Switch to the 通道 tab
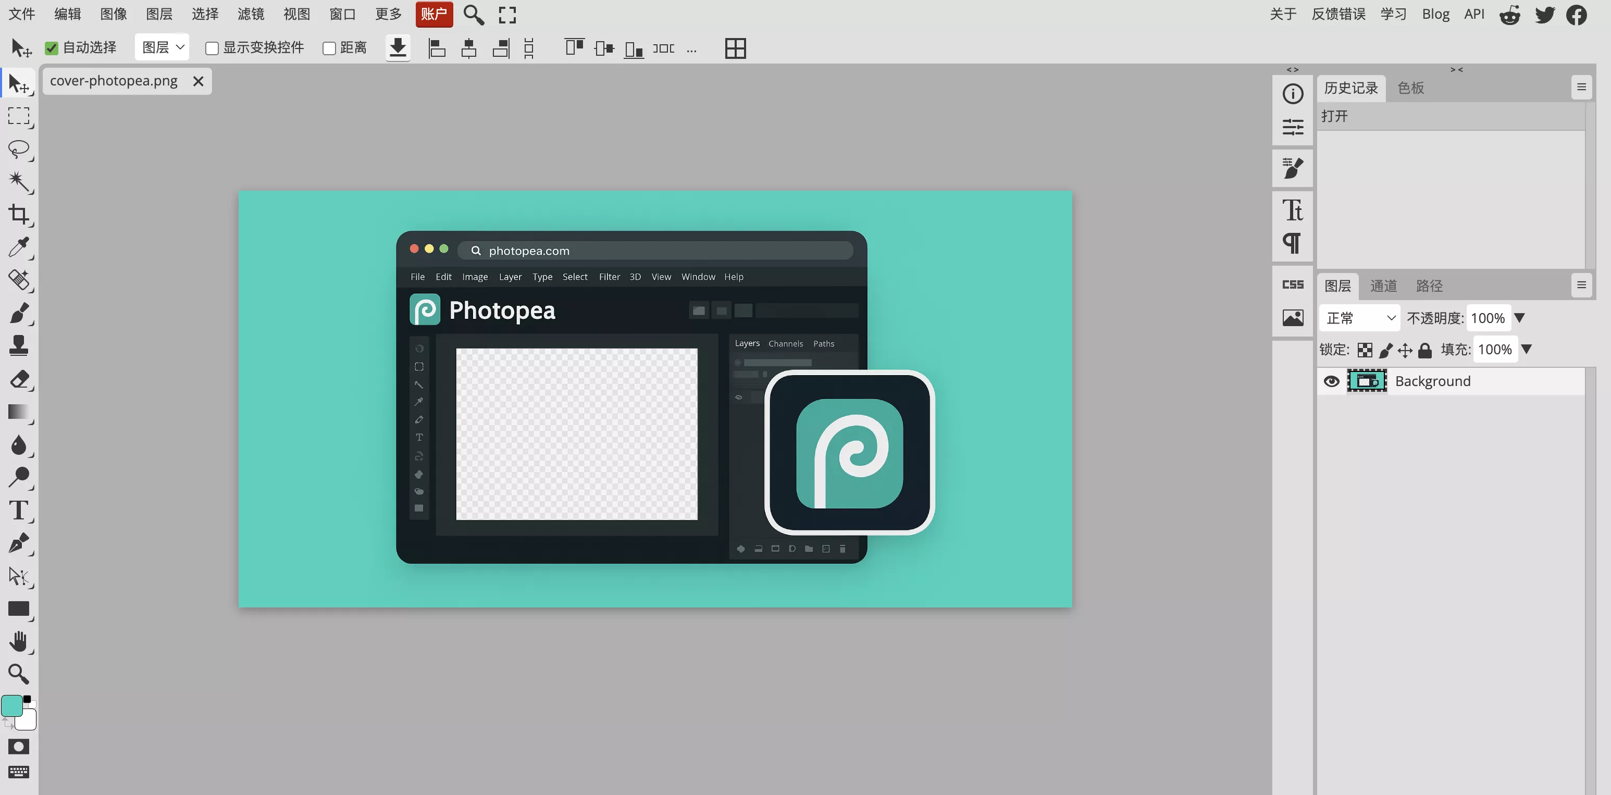Image resolution: width=1611 pixels, height=795 pixels. [1384, 286]
